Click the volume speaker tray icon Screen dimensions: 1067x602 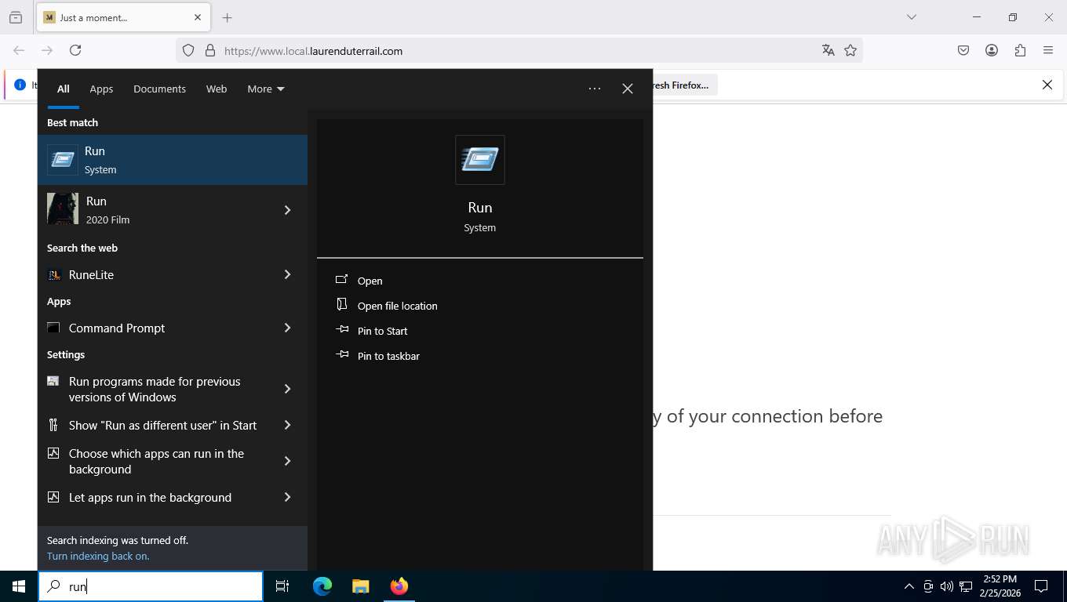point(947,586)
